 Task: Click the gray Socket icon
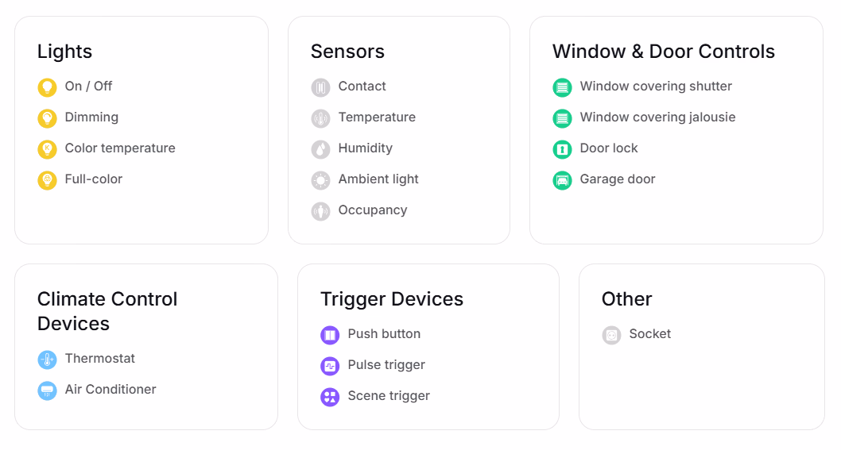[x=611, y=336]
